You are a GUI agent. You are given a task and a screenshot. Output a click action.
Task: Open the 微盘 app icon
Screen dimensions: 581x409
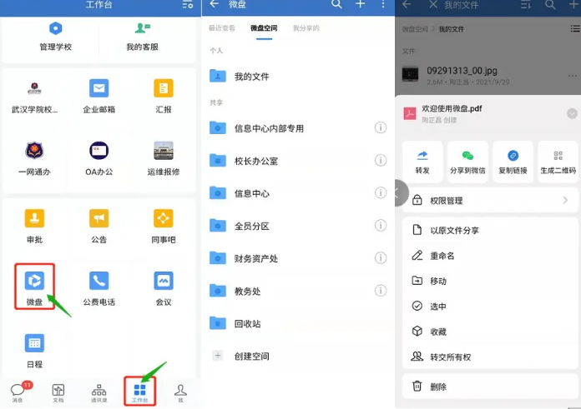tap(34, 281)
